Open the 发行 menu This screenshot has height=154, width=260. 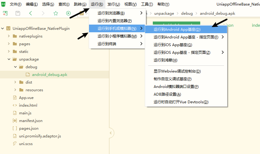[x=114, y=4]
